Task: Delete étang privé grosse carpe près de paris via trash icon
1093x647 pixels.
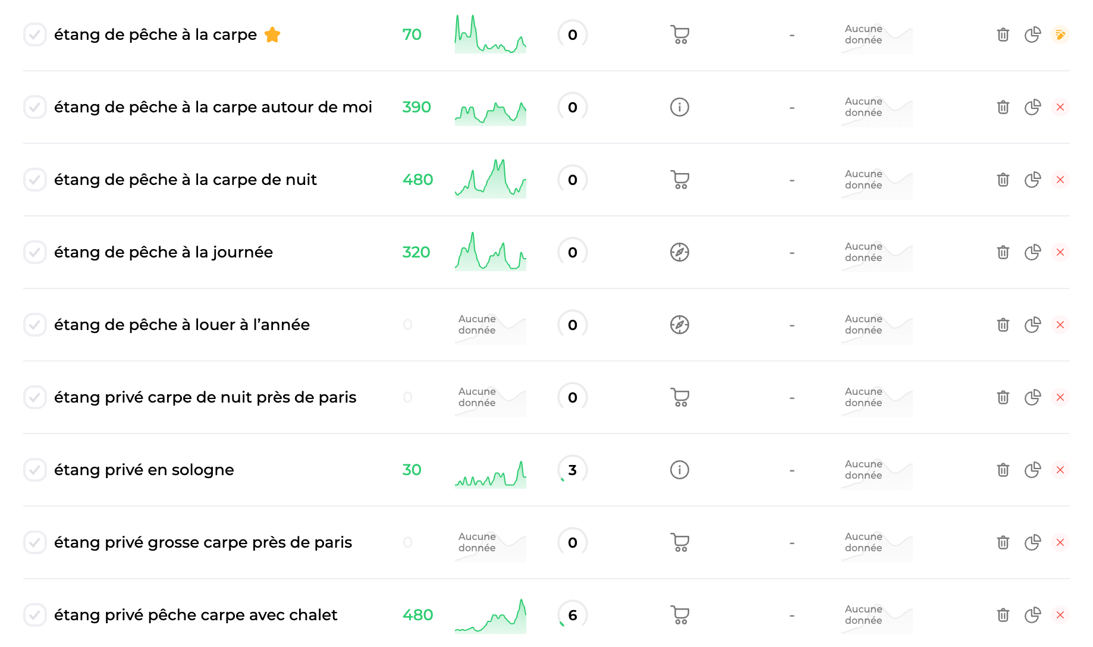Action: coord(1003,542)
